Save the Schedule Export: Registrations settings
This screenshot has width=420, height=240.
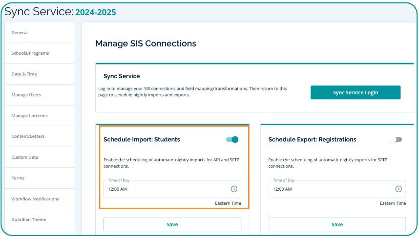coord(337,224)
